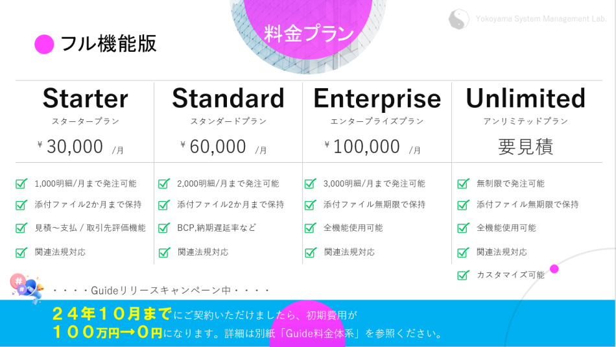This screenshot has width=616, height=347.
Task: Click the check icon beside 見積～支払 / 取引先評価機能
Action: [x=21, y=228]
